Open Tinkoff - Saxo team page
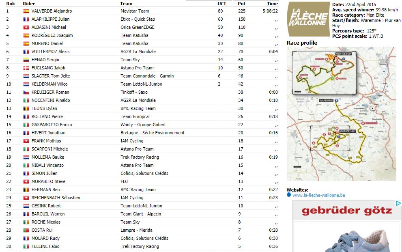 [x=134, y=92]
